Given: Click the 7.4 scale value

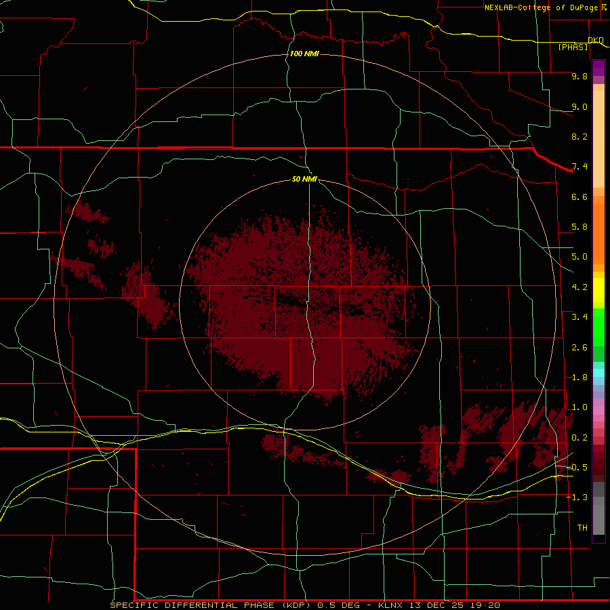Looking at the screenshot, I should pyautogui.click(x=579, y=167).
